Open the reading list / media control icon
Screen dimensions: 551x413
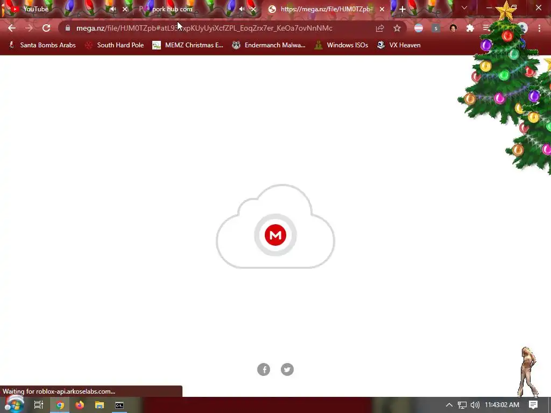coord(486,28)
